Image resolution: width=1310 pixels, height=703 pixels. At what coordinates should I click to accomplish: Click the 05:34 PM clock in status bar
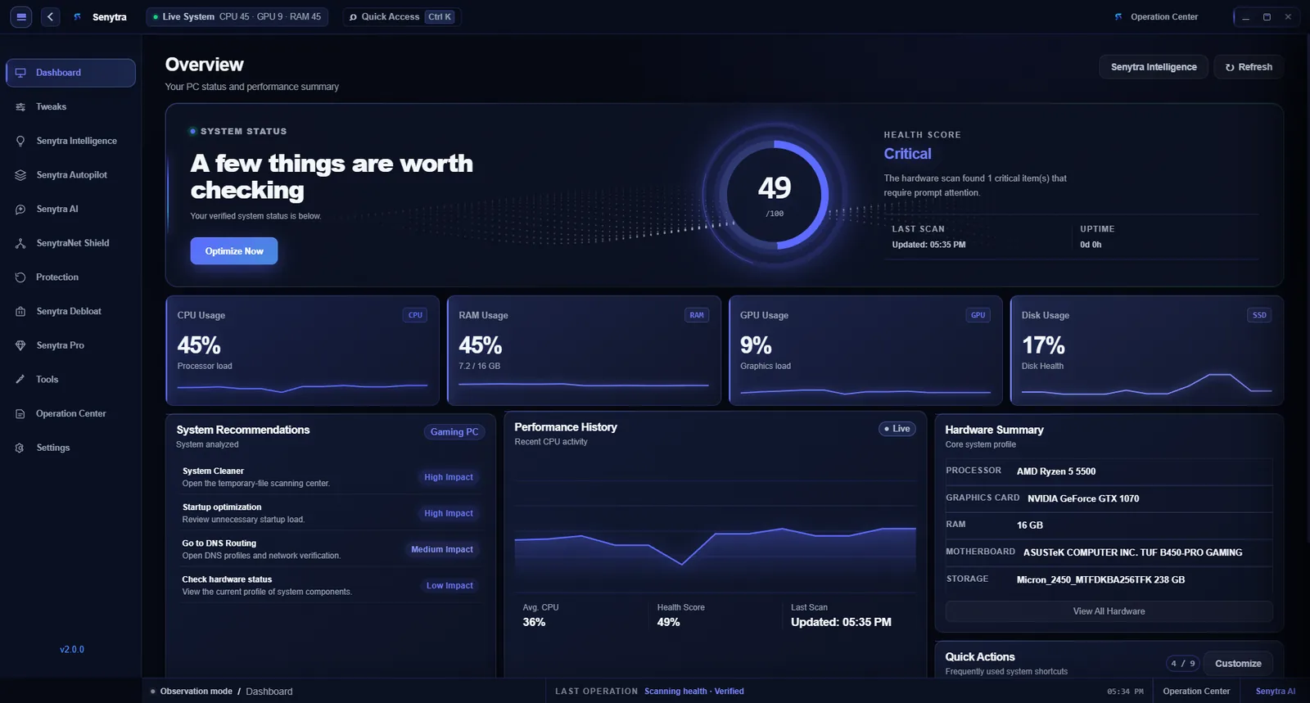[1125, 692]
